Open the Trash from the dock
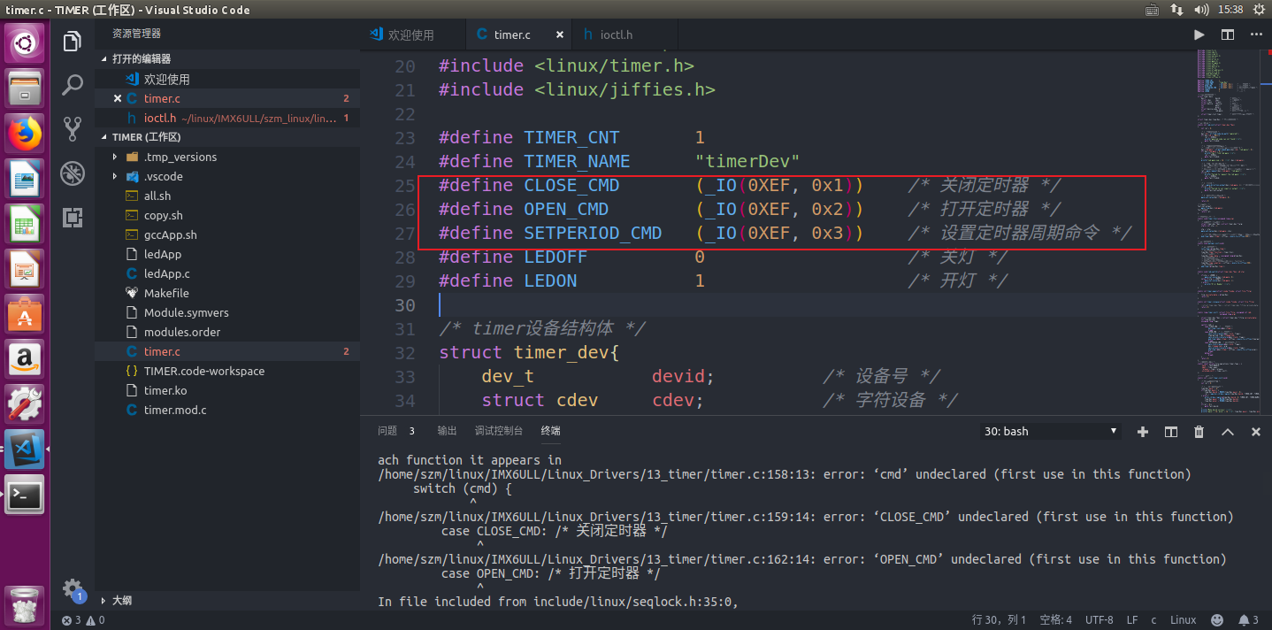1272x630 pixels. 25,607
